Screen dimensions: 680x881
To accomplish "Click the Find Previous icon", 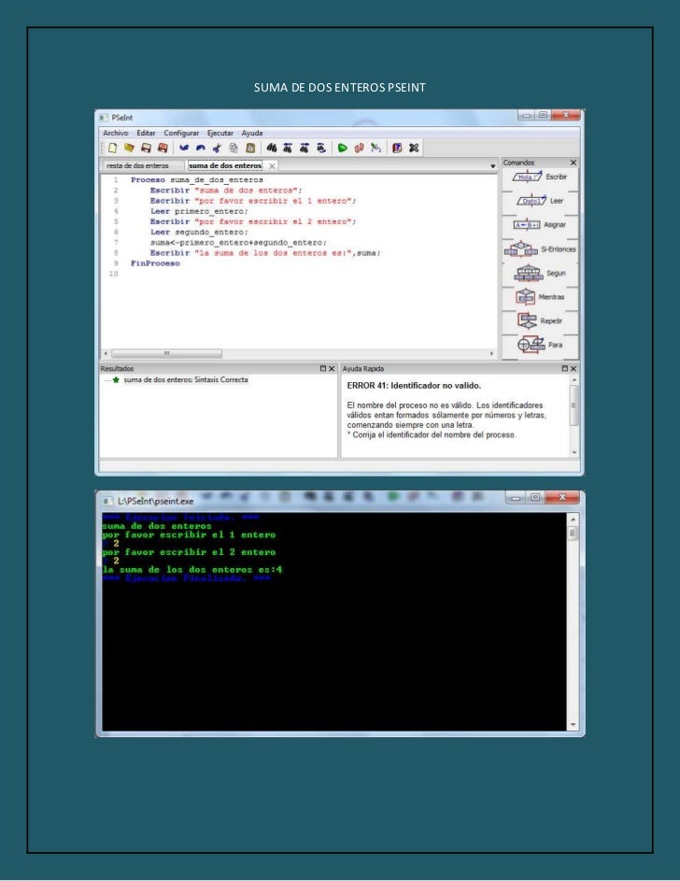I will 288,148.
